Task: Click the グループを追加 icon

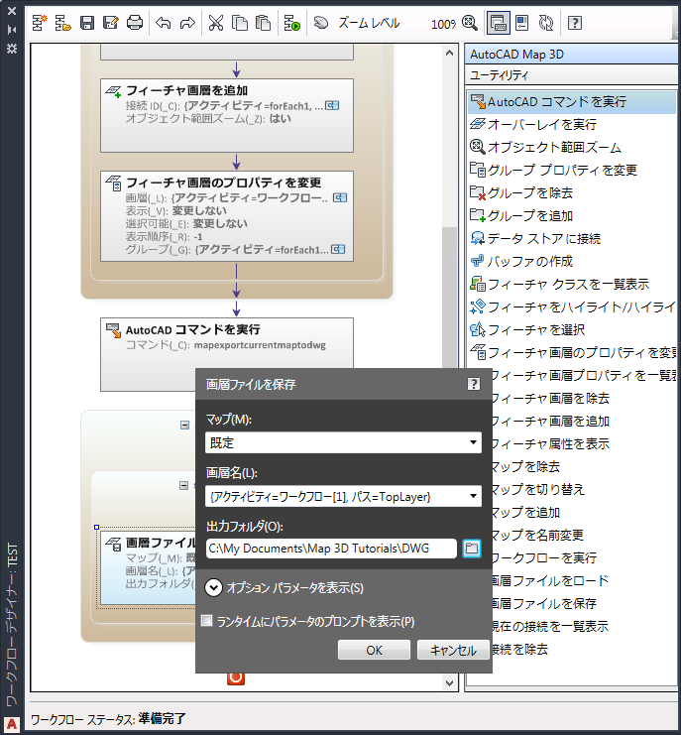Action: click(477, 215)
